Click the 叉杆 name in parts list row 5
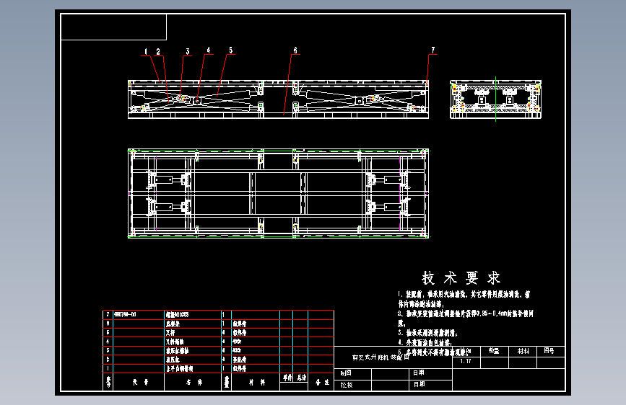The width and height of the screenshot is (626, 405). click(x=170, y=332)
